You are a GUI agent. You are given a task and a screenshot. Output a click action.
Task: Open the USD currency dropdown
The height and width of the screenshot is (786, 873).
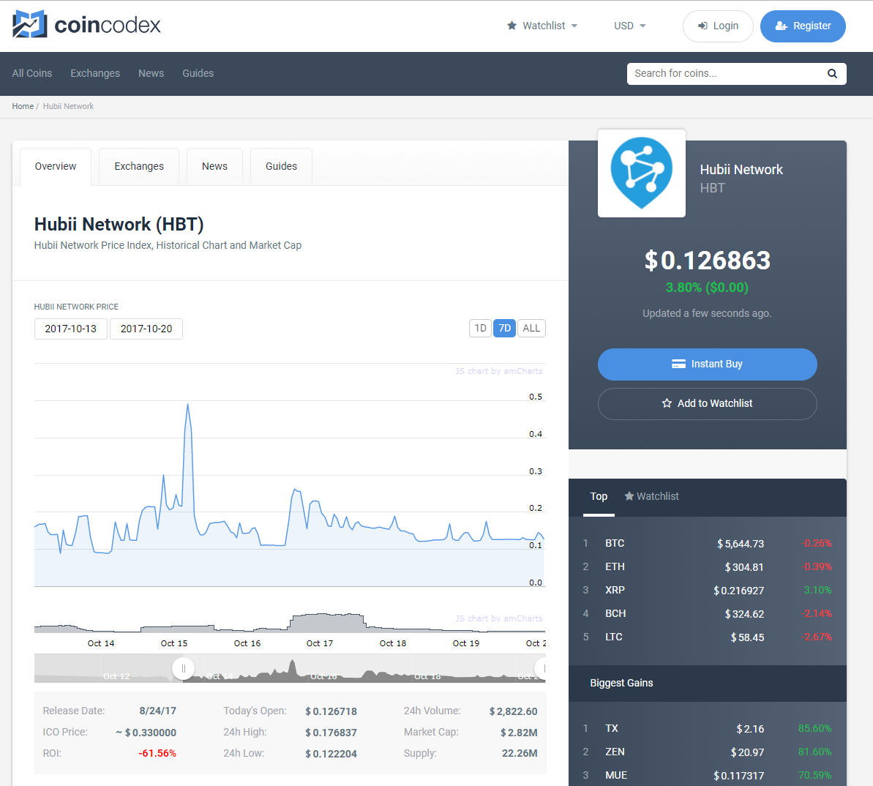630,26
